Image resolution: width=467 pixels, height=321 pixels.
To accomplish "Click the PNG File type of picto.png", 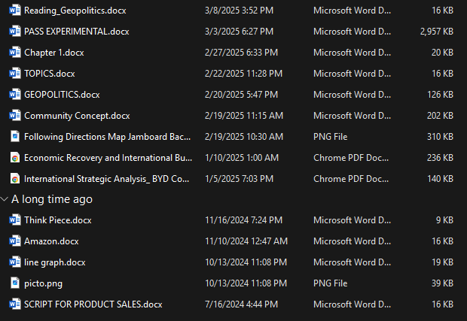I will pos(331,283).
